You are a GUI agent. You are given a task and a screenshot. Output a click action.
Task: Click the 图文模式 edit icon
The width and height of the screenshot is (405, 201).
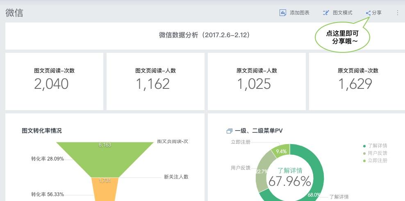pyautogui.click(x=326, y=13)
